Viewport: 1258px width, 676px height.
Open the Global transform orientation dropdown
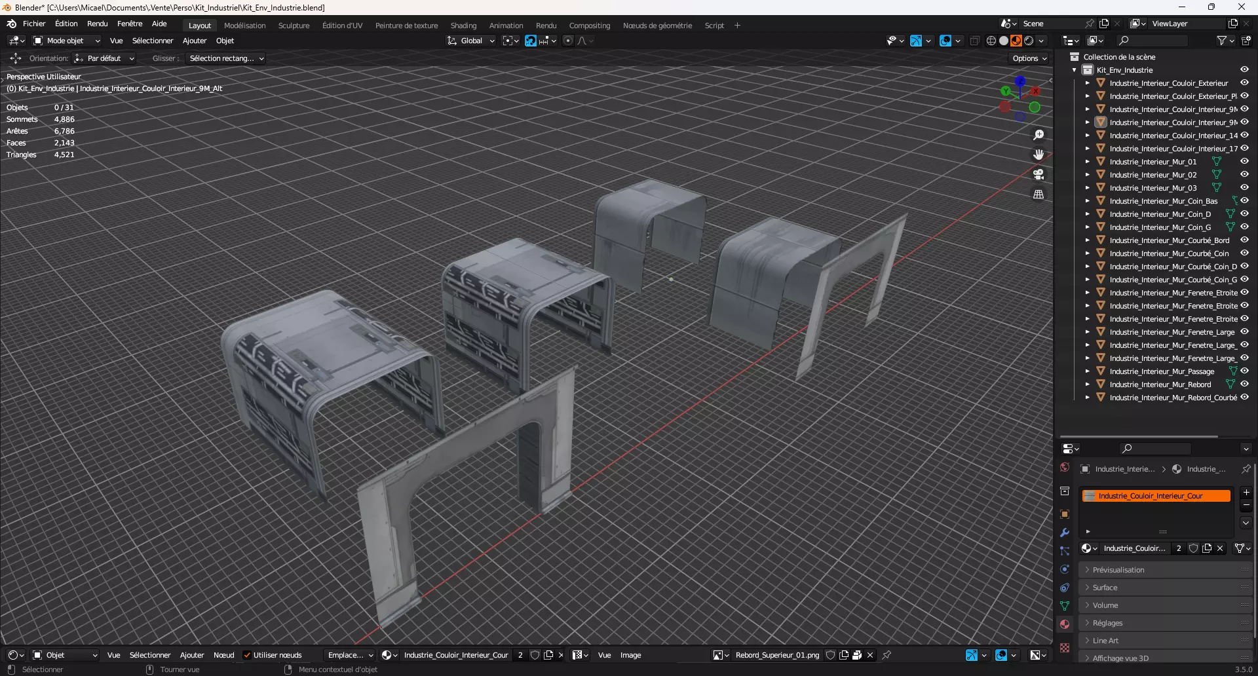coord(471,41)
